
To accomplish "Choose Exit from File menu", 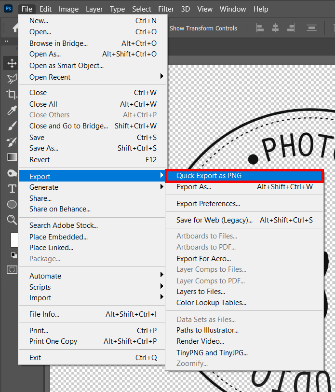I will pyautogui.click(x=92, y=358).
